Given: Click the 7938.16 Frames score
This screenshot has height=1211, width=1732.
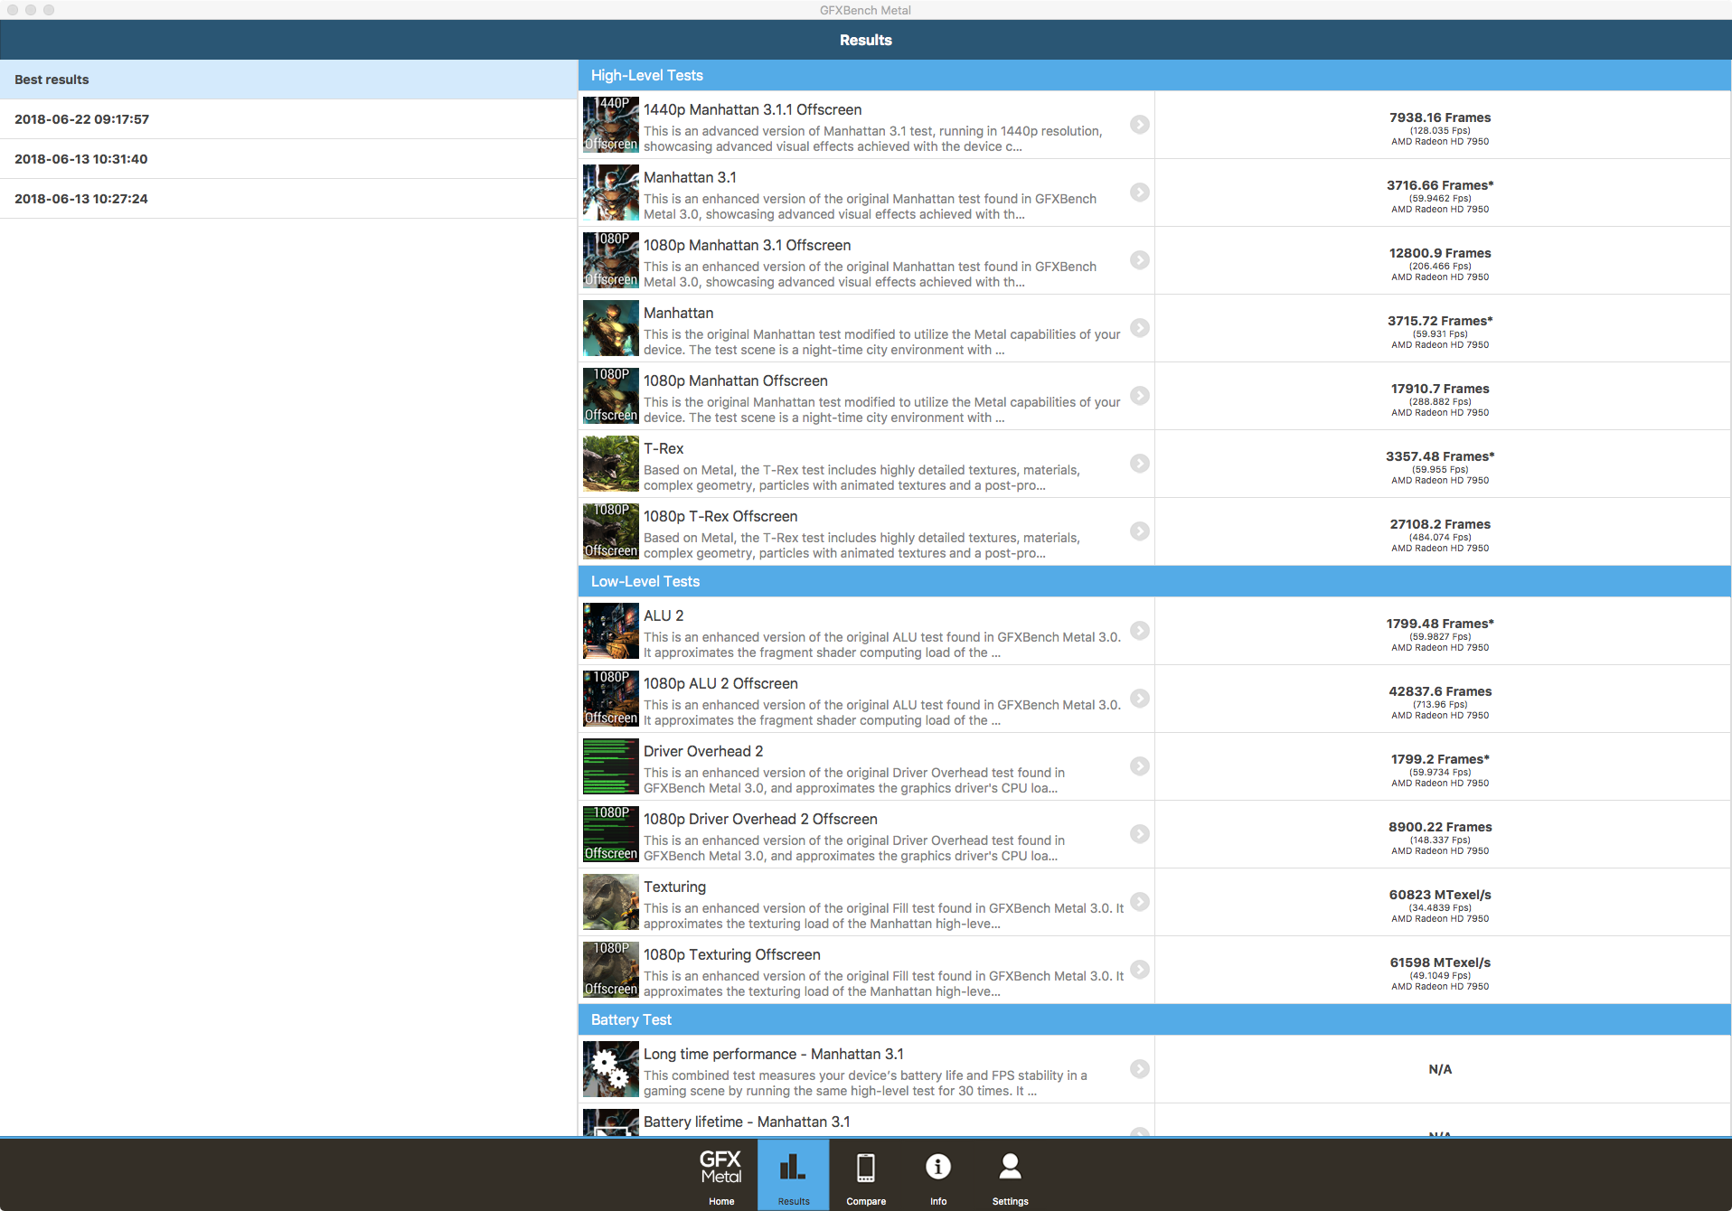Looking at the screenshot, I should (1440, 117).
